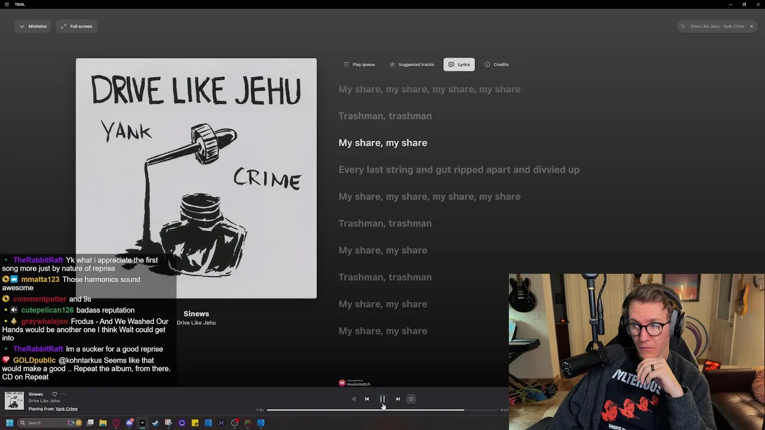Open the Play queue tab
The image size is (765, 430).
359,64
